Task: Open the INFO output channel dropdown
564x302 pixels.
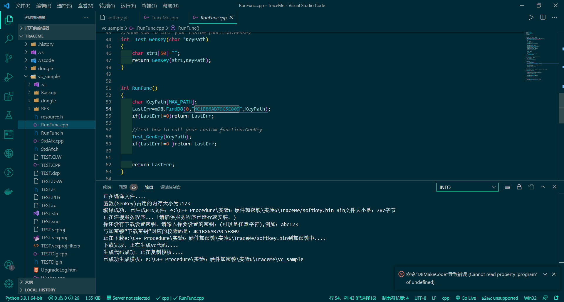Action: tap(467, 187)
